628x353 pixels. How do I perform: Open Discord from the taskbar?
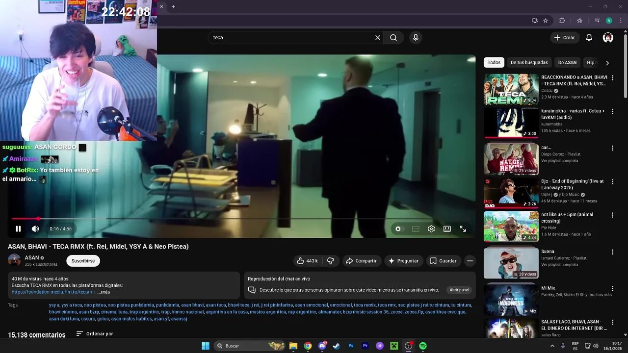point(322,346)
